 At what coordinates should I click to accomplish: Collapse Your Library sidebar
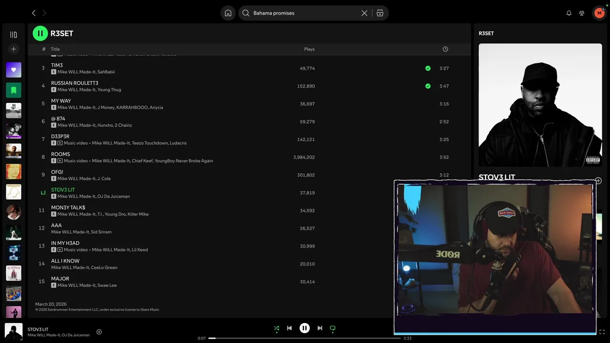click(x=13, y=34)
